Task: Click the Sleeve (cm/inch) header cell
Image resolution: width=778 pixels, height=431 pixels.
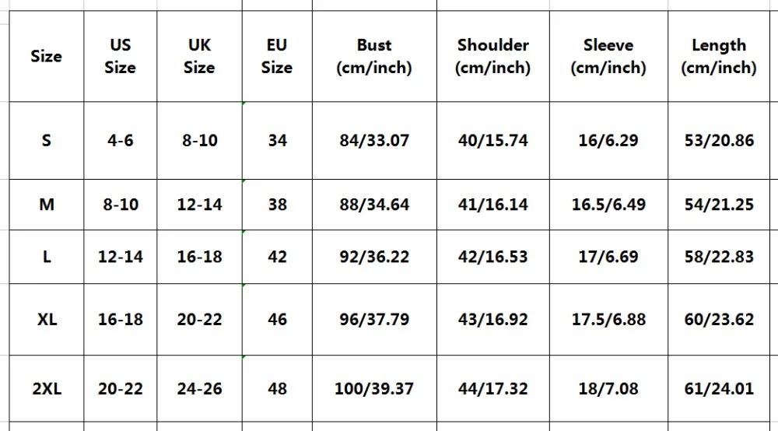Action: [609, 57]
